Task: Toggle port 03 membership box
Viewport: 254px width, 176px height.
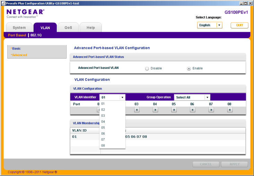Action: tap(137, 110)
